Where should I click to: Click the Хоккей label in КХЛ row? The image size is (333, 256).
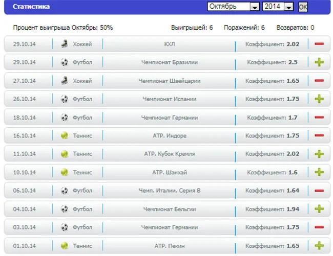click(x=82, y=44)
